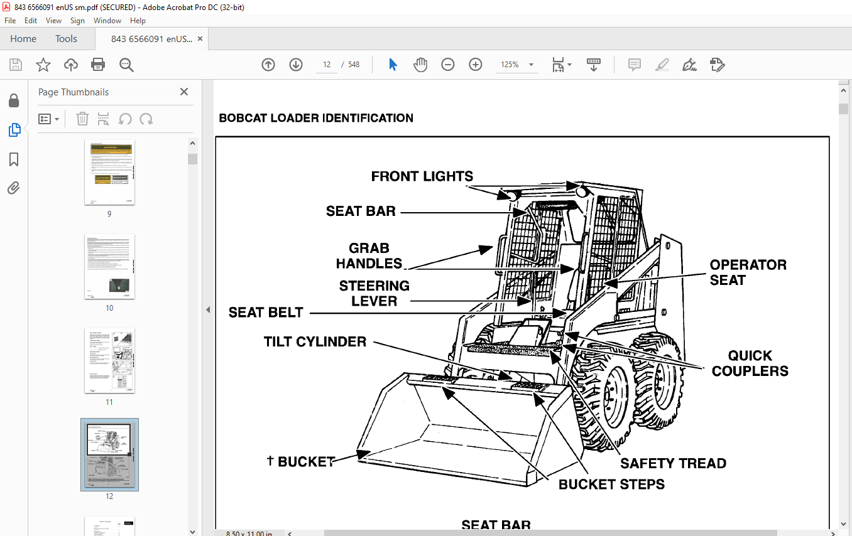Viewport: 852px width, 536px height.
Task: Click the Save file icon
Action: coord(16,65)
